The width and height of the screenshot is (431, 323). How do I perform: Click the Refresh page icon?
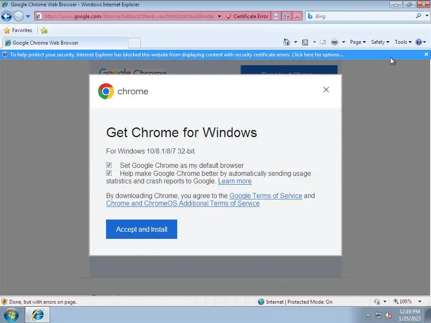[x=287, y=16]
